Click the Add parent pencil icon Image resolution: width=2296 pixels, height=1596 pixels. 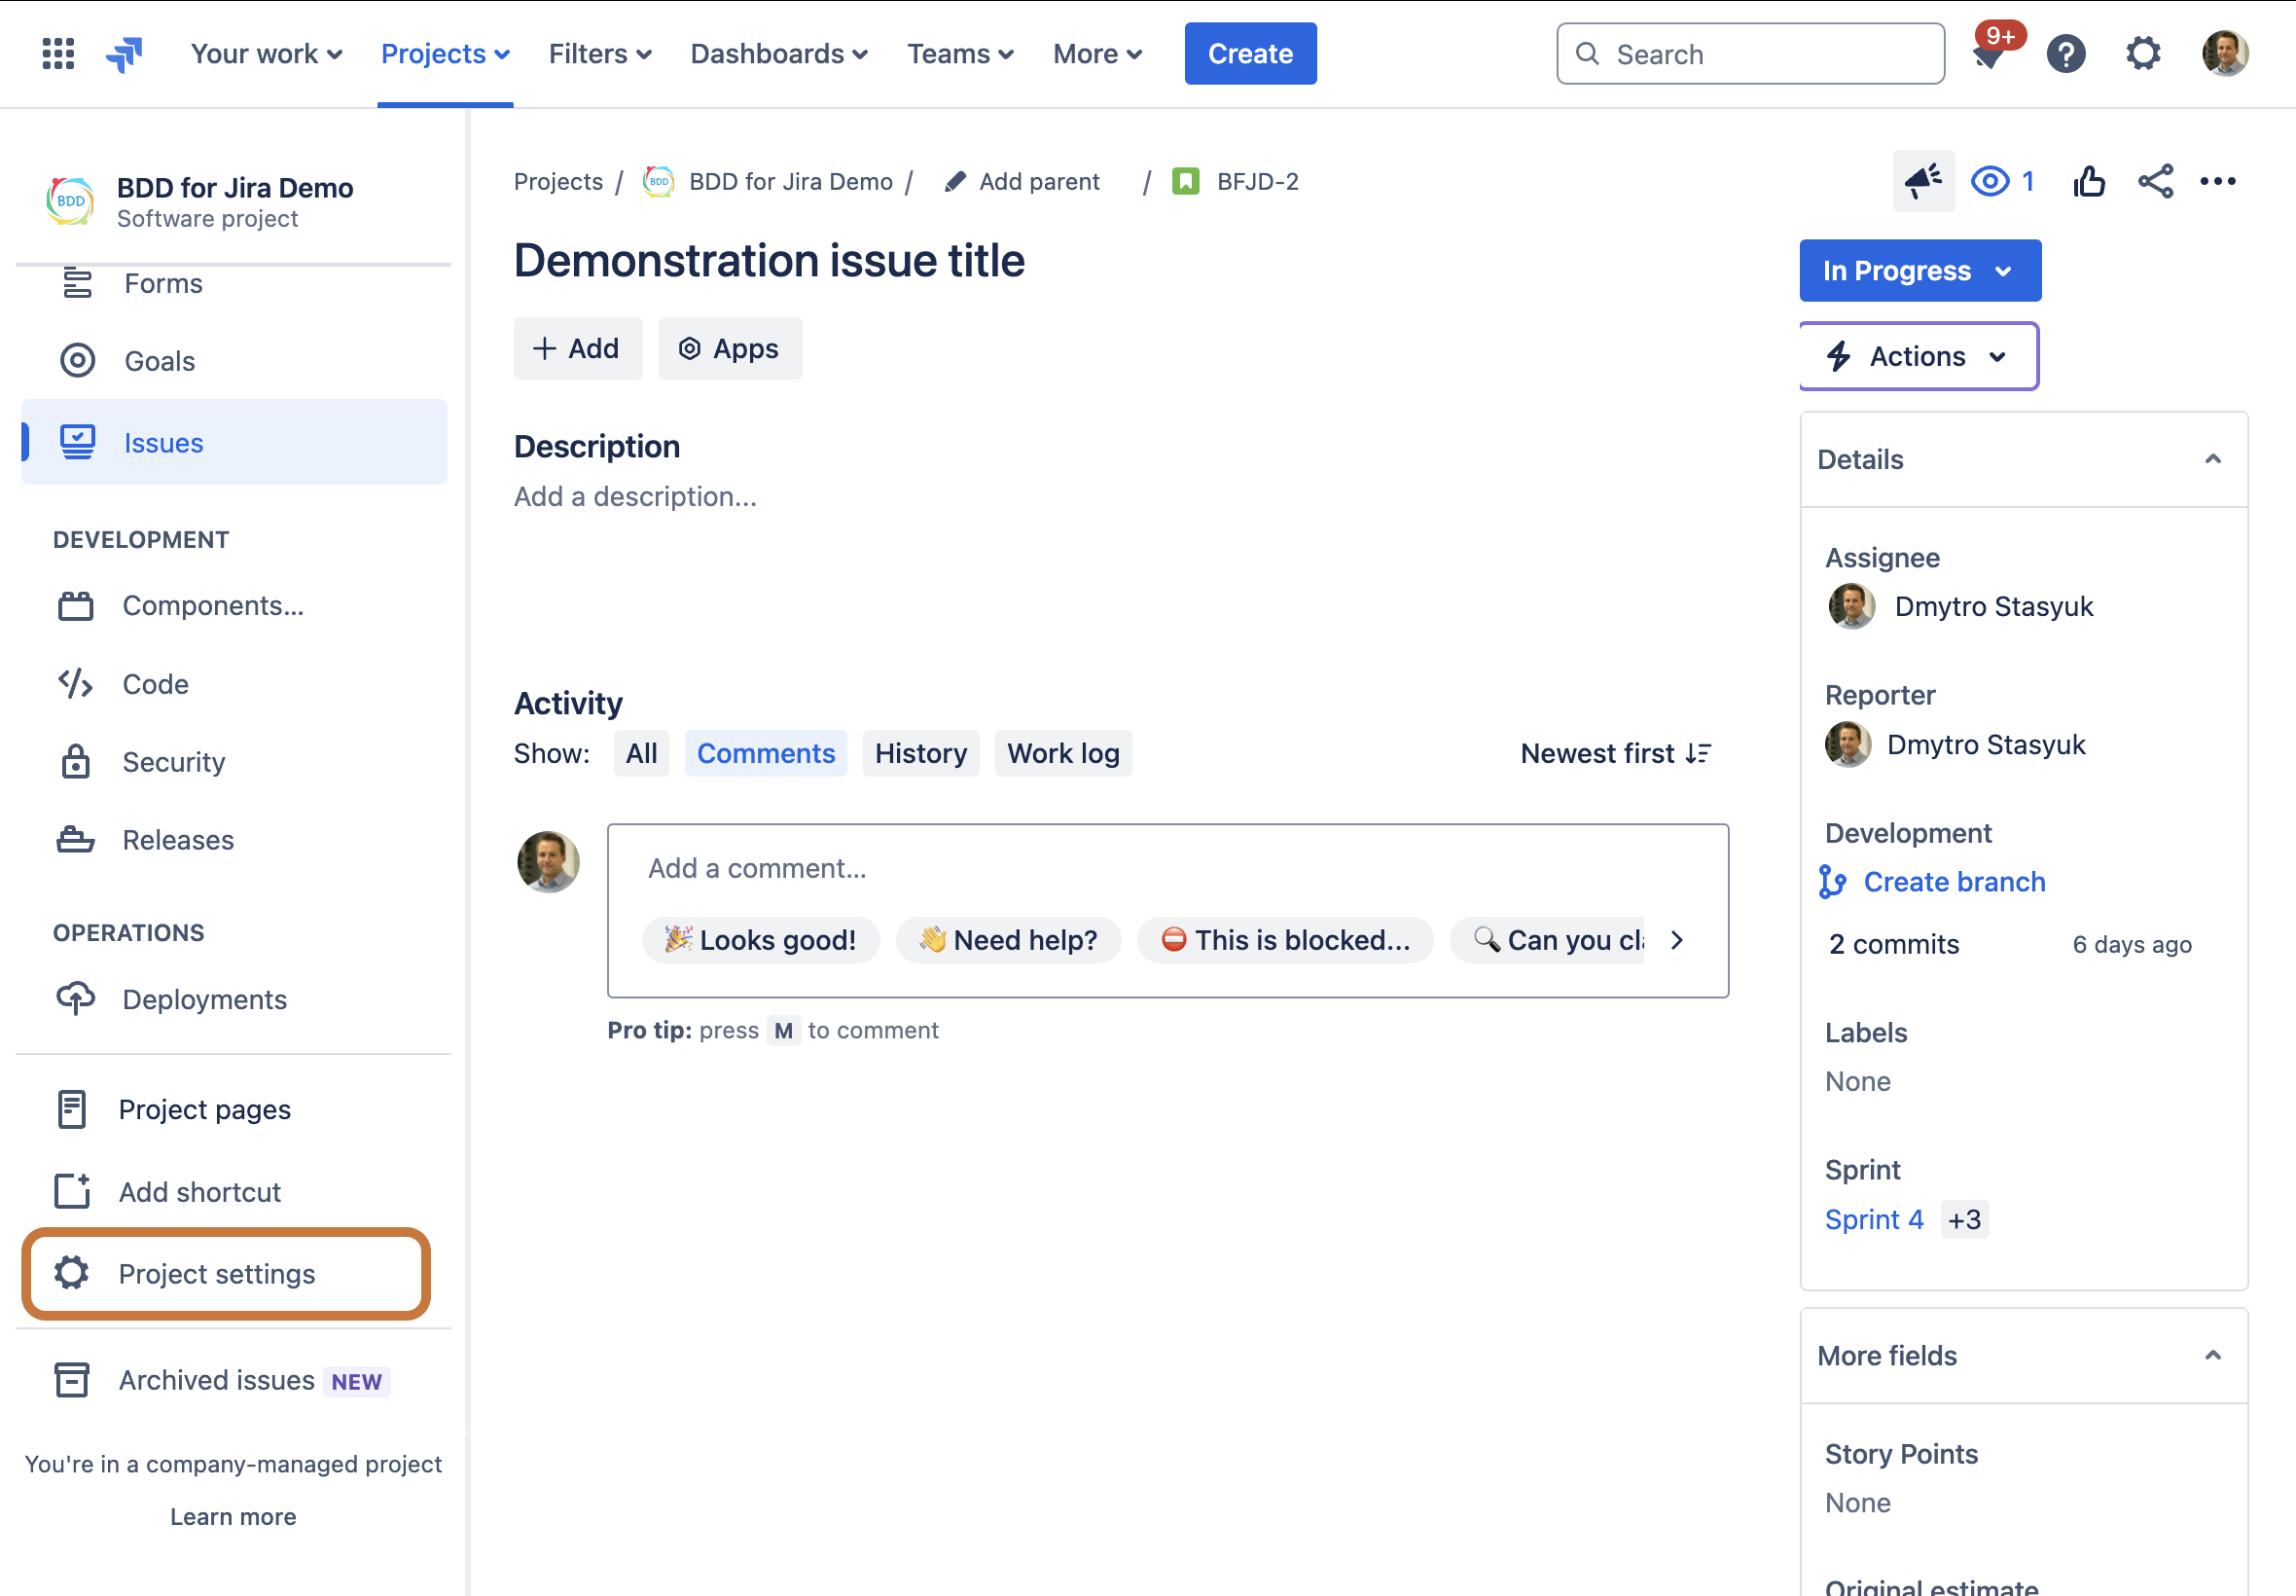pyautogui.click(x=954, y=181)
